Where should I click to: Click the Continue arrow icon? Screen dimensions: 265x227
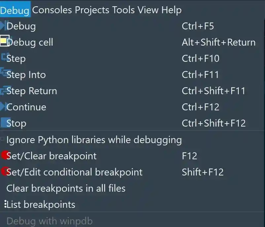3,107
